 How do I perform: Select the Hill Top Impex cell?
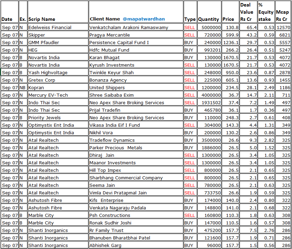point(136,170)
